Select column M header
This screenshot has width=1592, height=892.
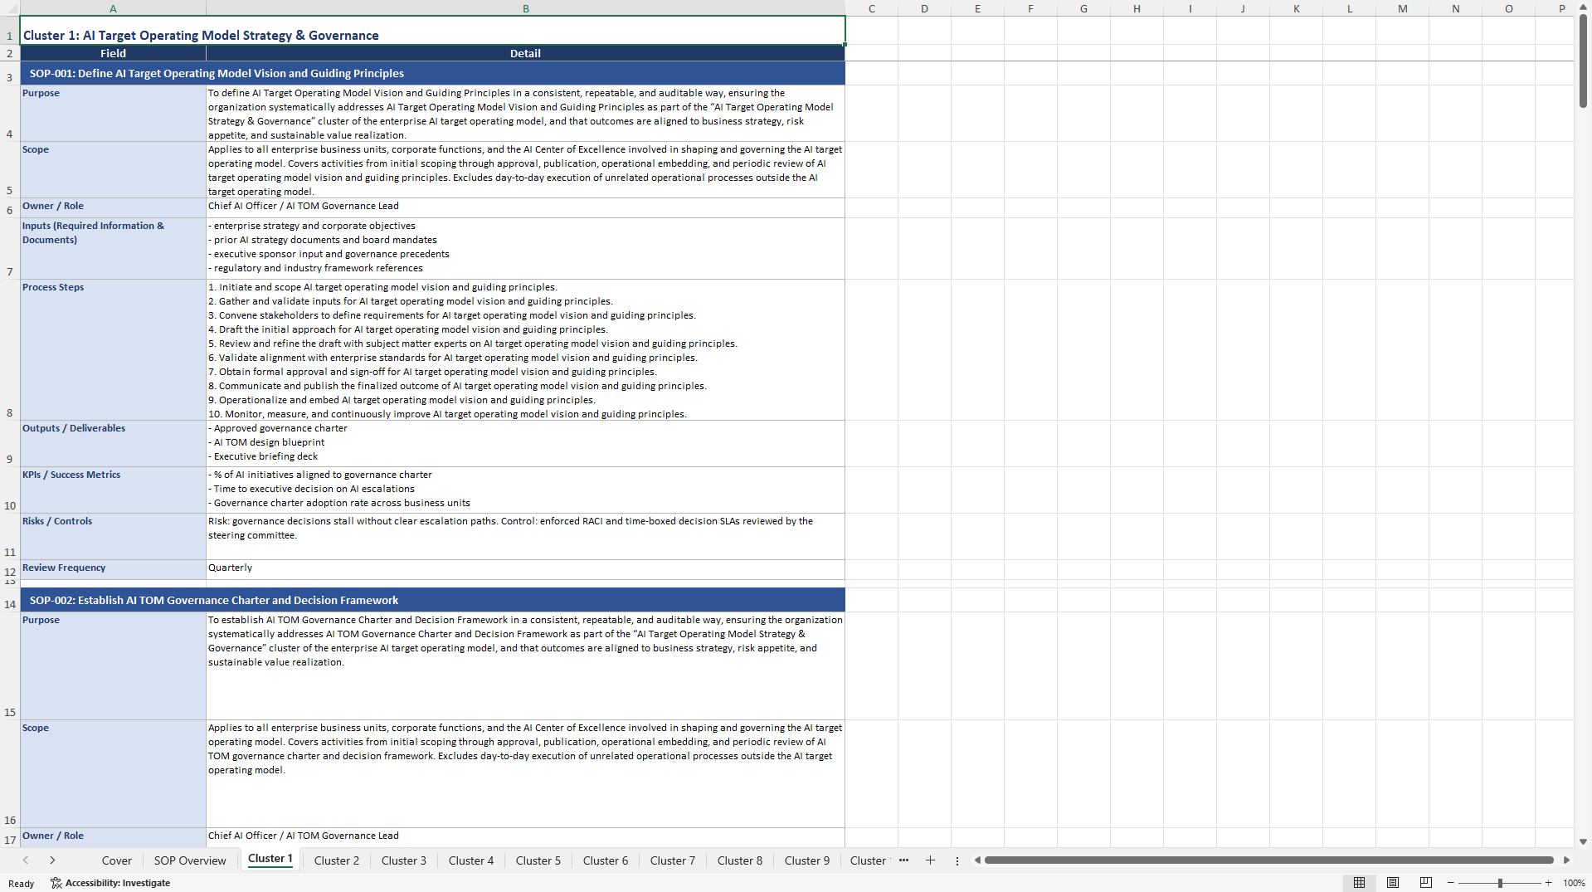click(1402, 8)
